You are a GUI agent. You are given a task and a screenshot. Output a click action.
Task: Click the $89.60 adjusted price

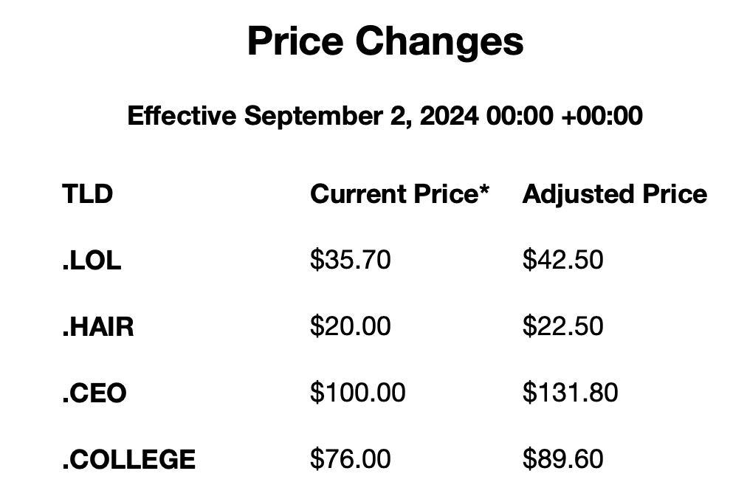[562, 459]
